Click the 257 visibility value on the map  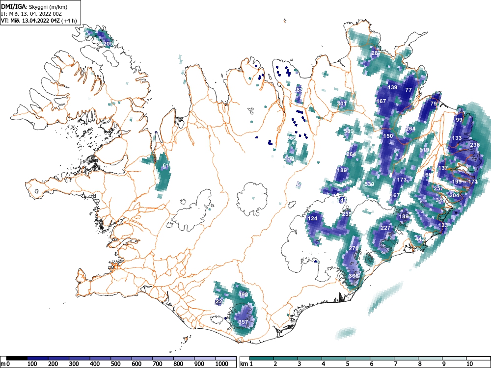tap(438, 188)
